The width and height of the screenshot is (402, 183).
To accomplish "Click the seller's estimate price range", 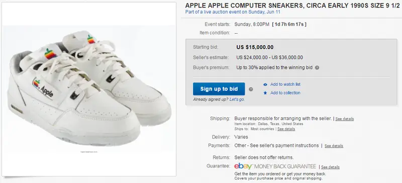I will [269, 57].
